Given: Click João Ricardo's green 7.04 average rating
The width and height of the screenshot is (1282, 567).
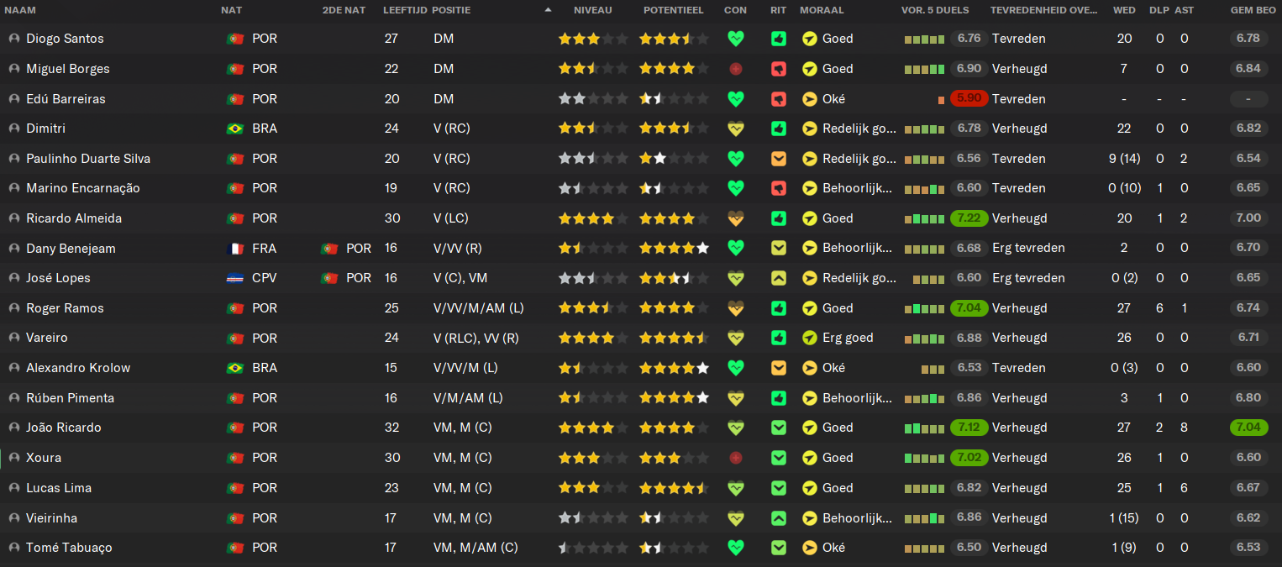Looking at the screenshot, I should 1248,428.
